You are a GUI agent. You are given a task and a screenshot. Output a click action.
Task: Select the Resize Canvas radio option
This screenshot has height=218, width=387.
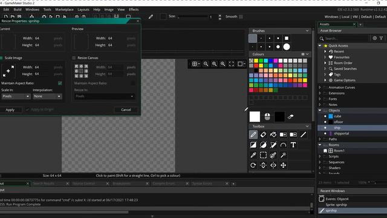point(74,58)
